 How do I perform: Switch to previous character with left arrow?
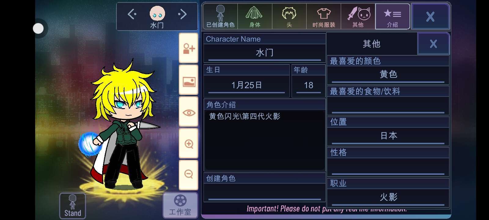(x=132, y=14)
